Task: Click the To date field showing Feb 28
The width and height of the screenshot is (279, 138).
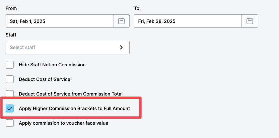Action: (x=188, y=21)
